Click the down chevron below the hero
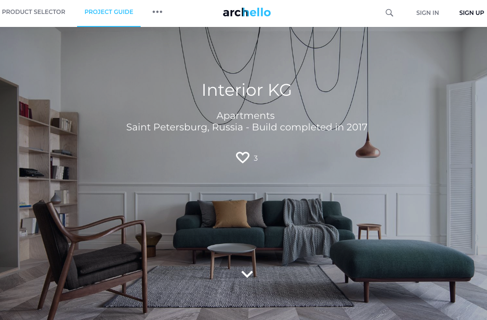 247,274
